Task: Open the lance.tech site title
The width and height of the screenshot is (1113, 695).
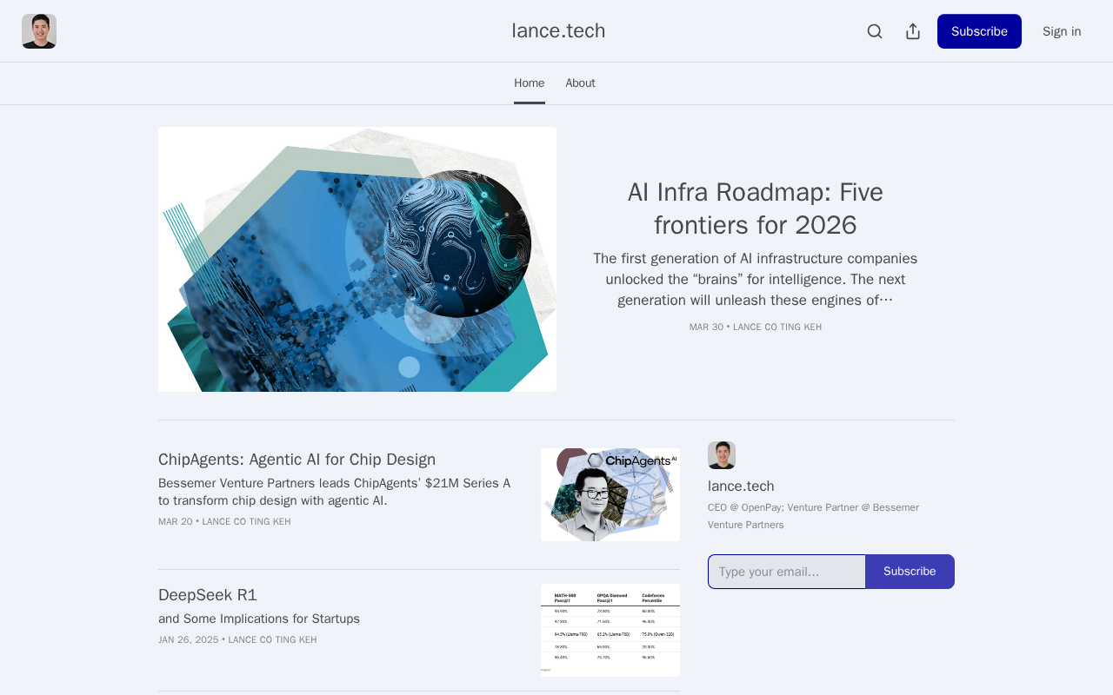Action: click(x=558, y=30)
